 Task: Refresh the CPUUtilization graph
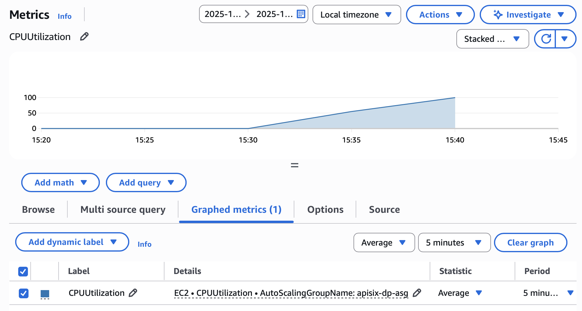click(546, 39)
